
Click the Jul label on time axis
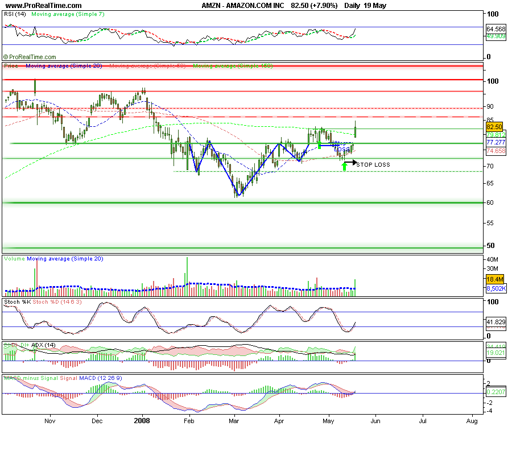pyautogui.click(x=423, y=421)
